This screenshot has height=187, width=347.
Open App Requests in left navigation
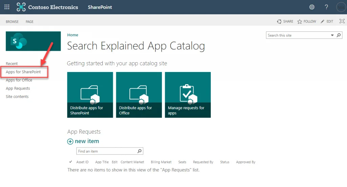click(x=18, y=88)
